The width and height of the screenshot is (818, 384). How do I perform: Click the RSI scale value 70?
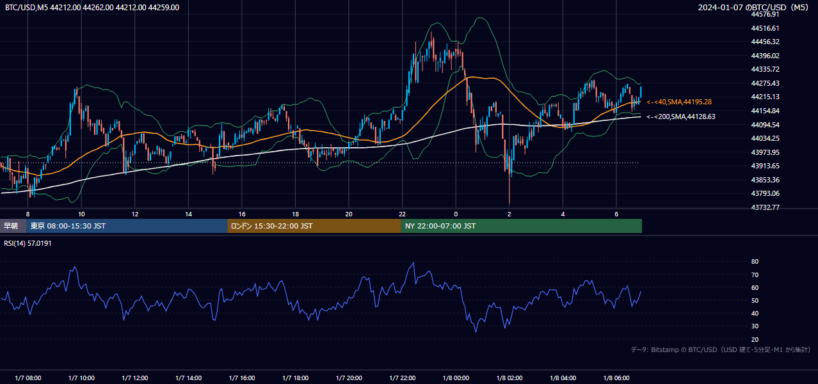[755, 275]
